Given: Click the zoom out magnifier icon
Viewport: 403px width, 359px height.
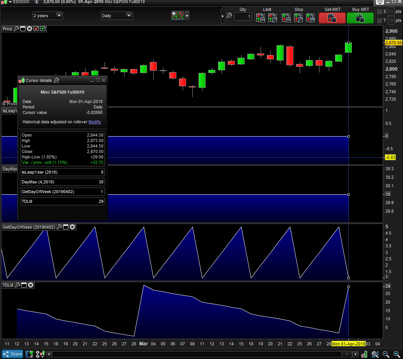Looking at the screenshot, I should (x=385, y=354).
